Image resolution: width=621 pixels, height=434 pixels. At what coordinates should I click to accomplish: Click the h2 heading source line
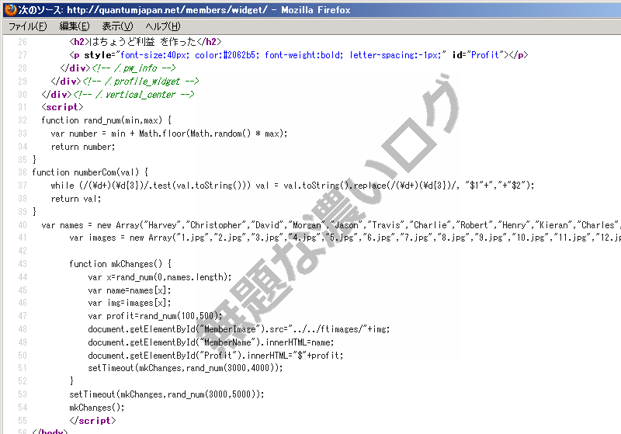[145, 42]
